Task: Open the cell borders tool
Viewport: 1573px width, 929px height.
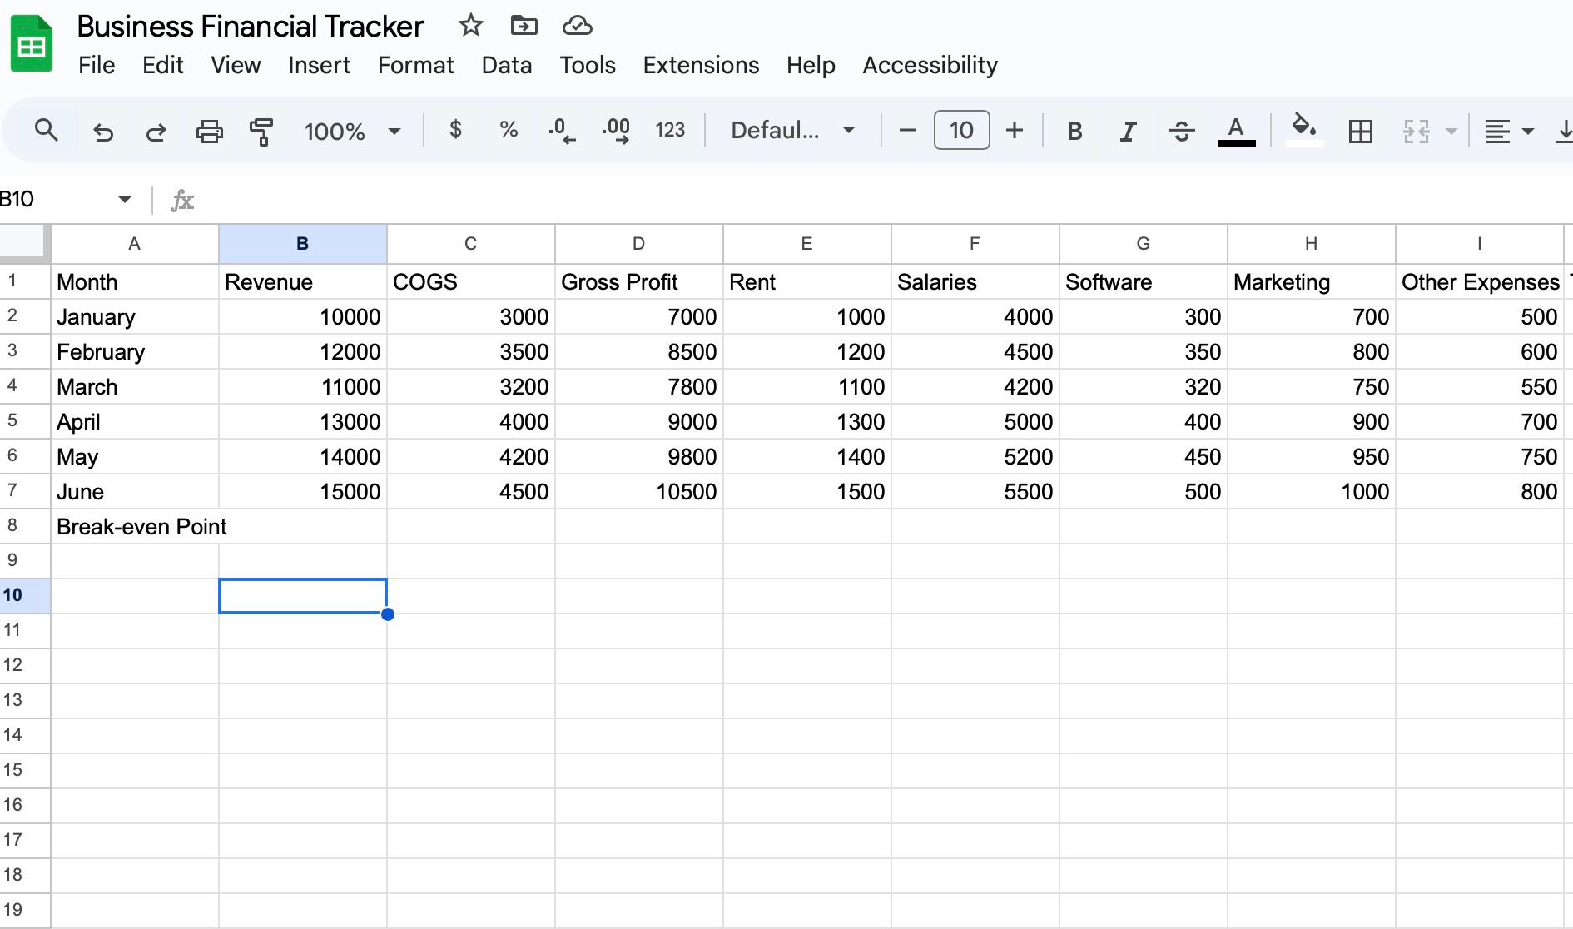Action: (x=1360, y=131)
